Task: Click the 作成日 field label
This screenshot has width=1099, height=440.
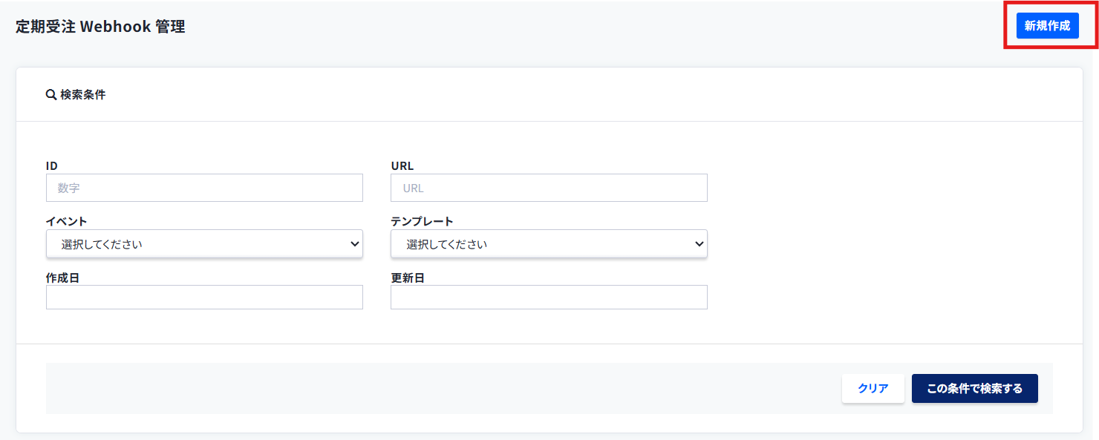Action: [62, 277]
